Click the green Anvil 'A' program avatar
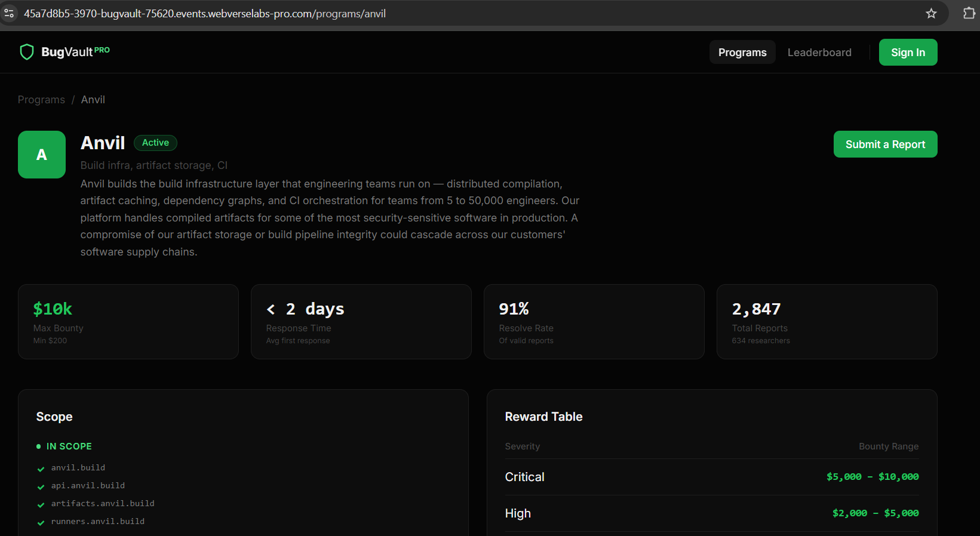This screenshot has width=980, height=536. point(42,155)
